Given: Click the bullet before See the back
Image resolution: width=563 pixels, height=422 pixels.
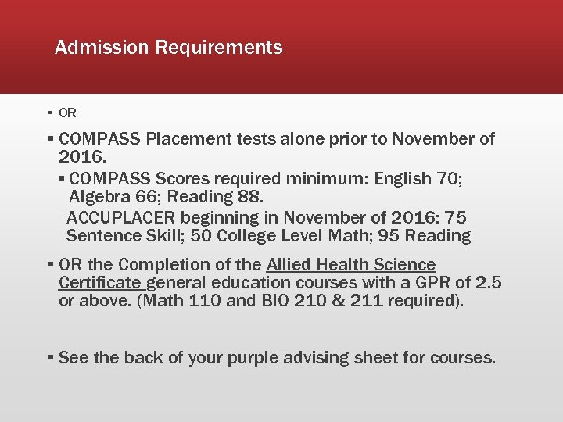Looking at the screenshot, I should pyautogui.click(x=50, y=358).
